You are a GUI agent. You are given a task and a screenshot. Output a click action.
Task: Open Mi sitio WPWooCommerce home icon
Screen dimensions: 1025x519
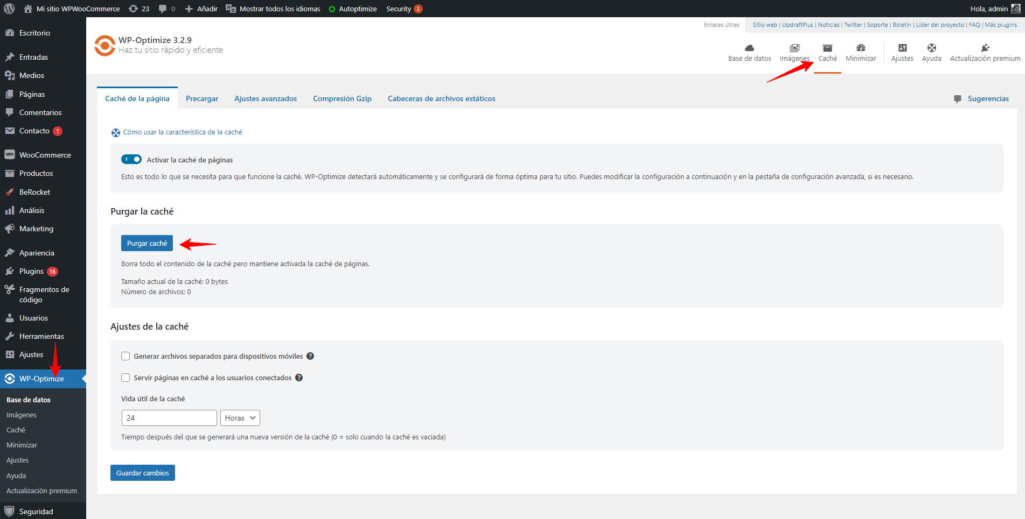(x=28, y=9)
